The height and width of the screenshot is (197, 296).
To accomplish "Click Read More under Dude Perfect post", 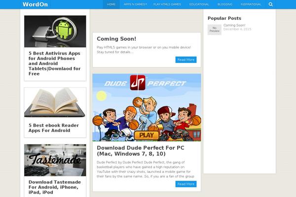I will tap(186, 184).
